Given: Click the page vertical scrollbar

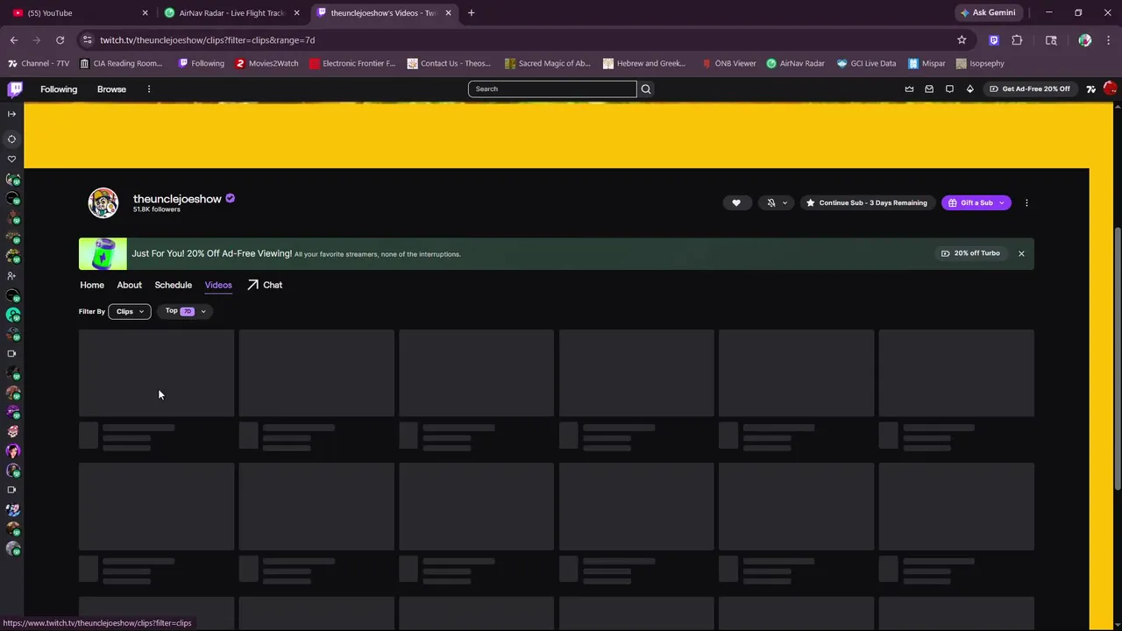Looking at the screenshot, I should pyautogui.click(x=1118, y=358).
